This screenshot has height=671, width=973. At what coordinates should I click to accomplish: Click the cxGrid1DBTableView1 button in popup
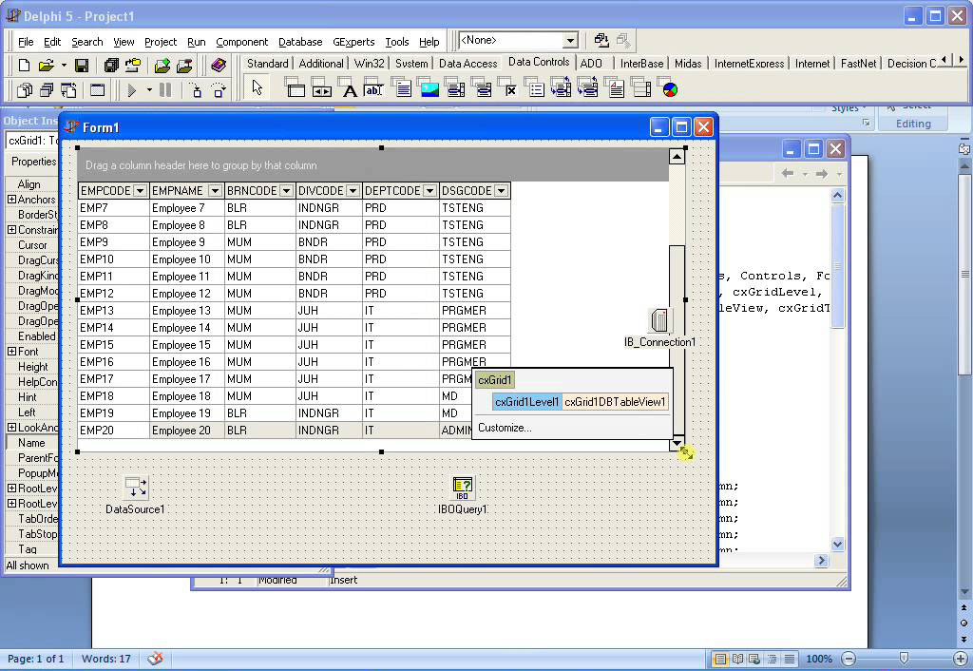pos(615,402)
